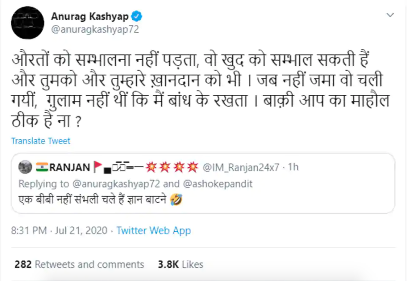Click Translate Tweet
The height and width of the screenshot is (281, 407).
pos(41,141)
